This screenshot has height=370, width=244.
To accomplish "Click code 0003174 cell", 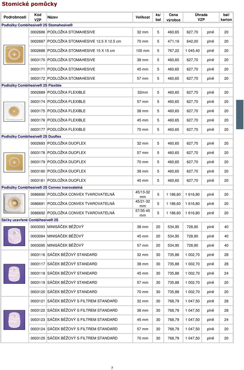I will pyautogui.click(x=38, y=102).
